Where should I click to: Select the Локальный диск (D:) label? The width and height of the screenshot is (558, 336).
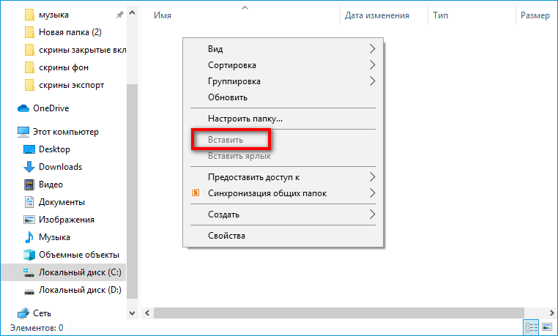coord(80,290)
